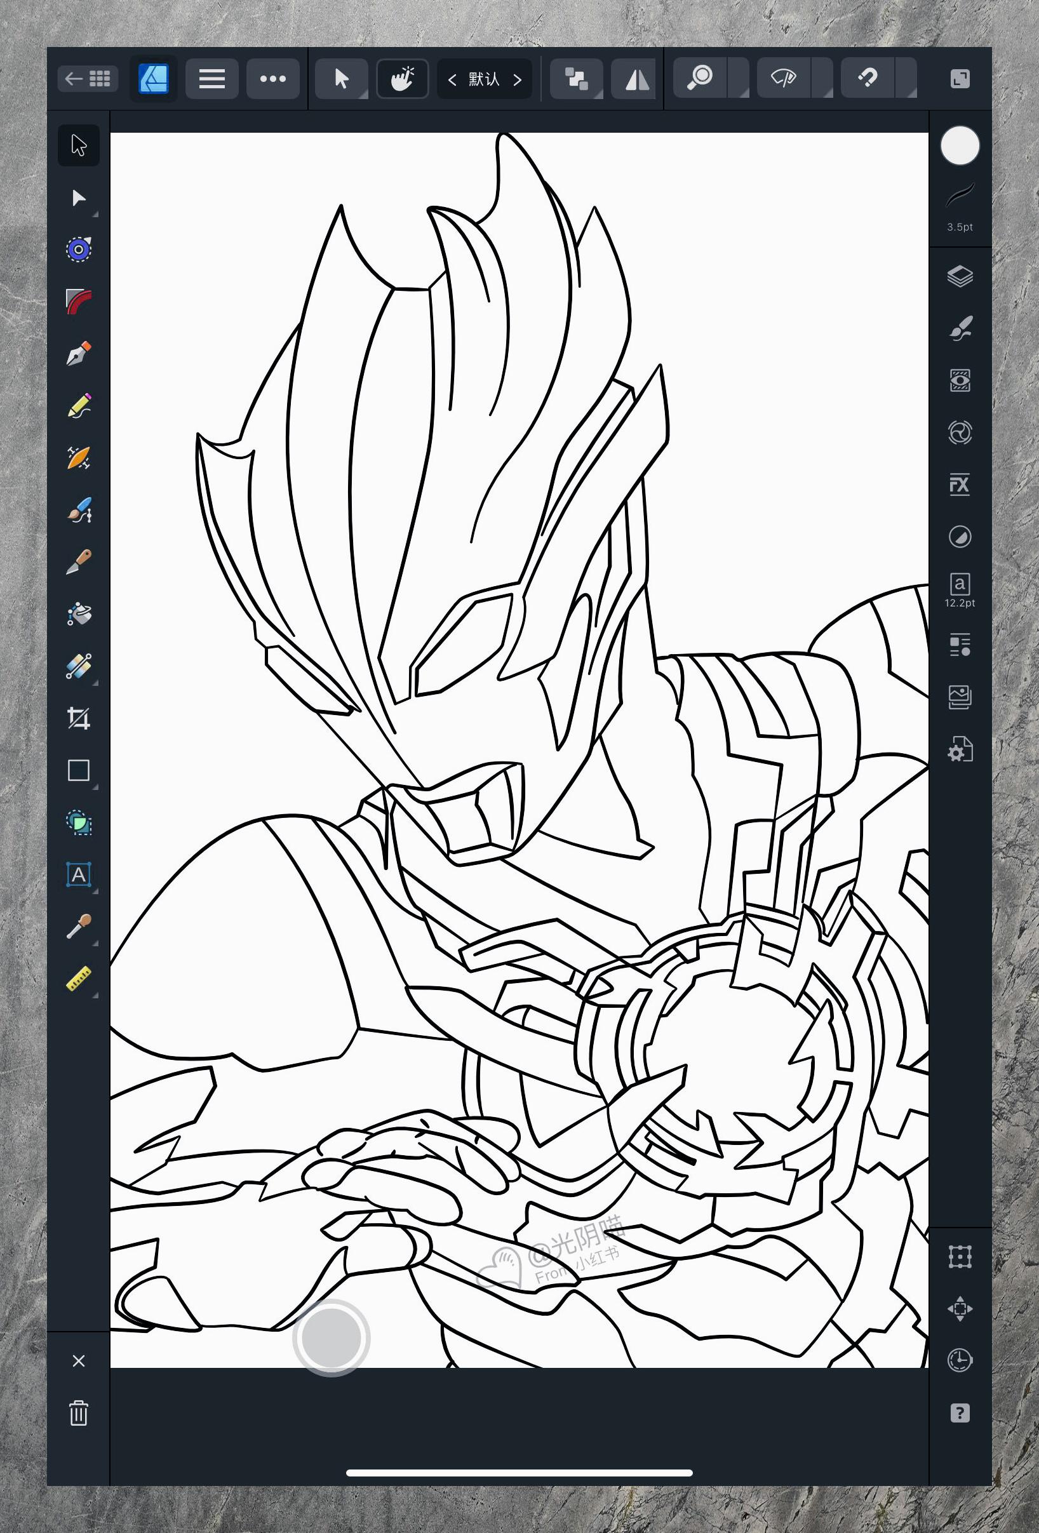Select the Node tool

pos(79,198)
